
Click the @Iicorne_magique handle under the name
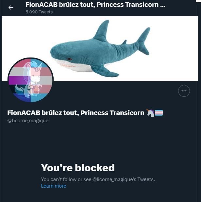coord(28,121)
